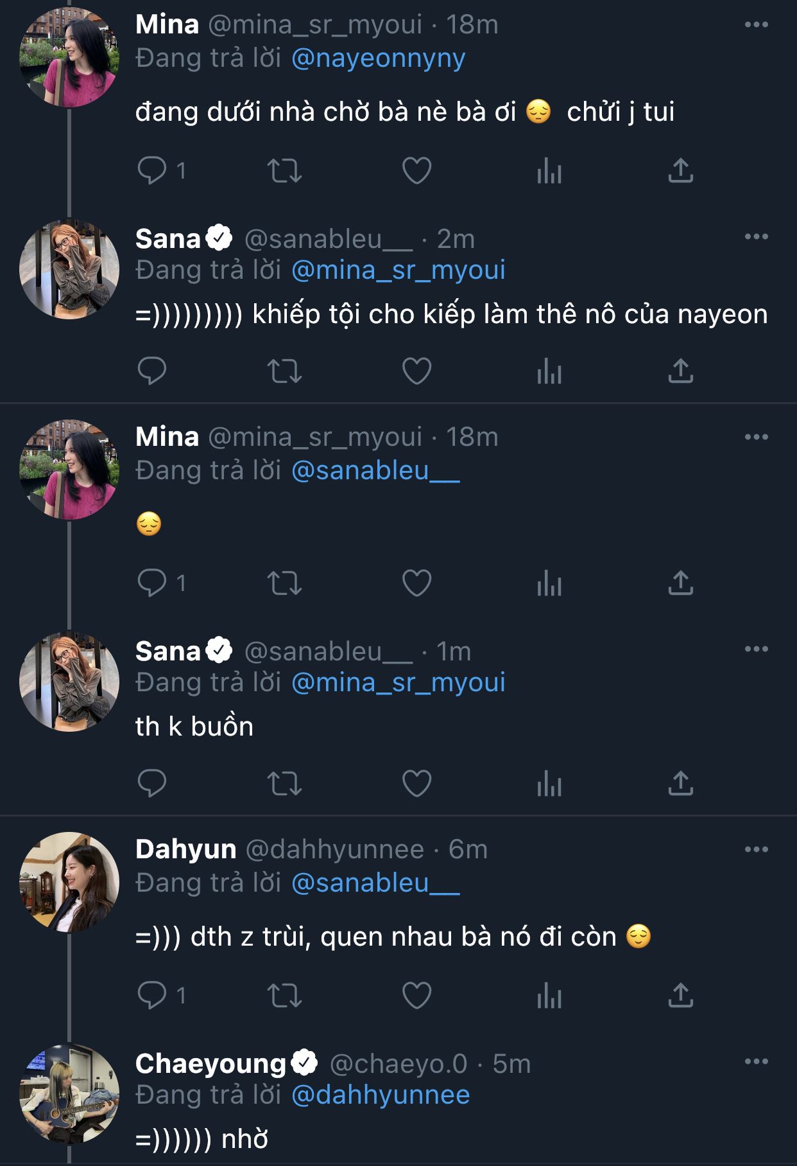Reply to Mina's tweet about waiting downstairs
Viewport: 797px width, 1166px height.
point(152,171)
